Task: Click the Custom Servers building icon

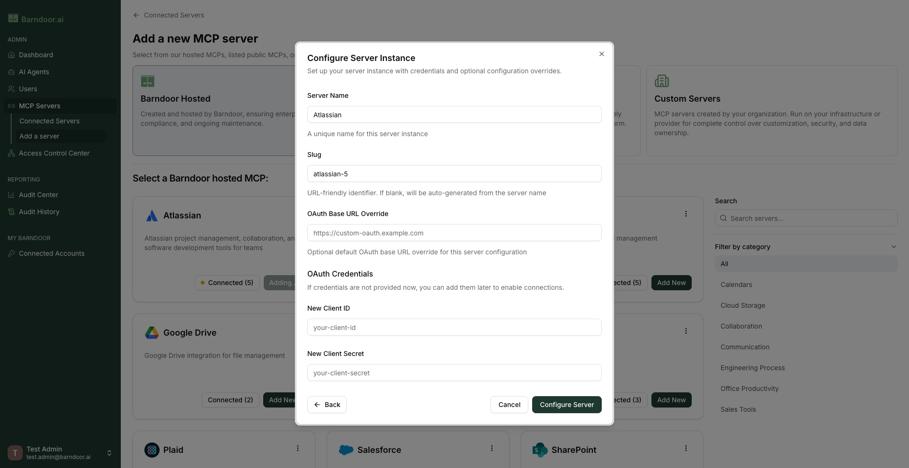Action: click(x=662, y=81)
